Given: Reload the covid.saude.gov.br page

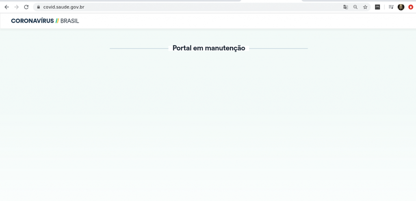Looking at the screenshot, I should pyautogui.click(x=26, y=7).
